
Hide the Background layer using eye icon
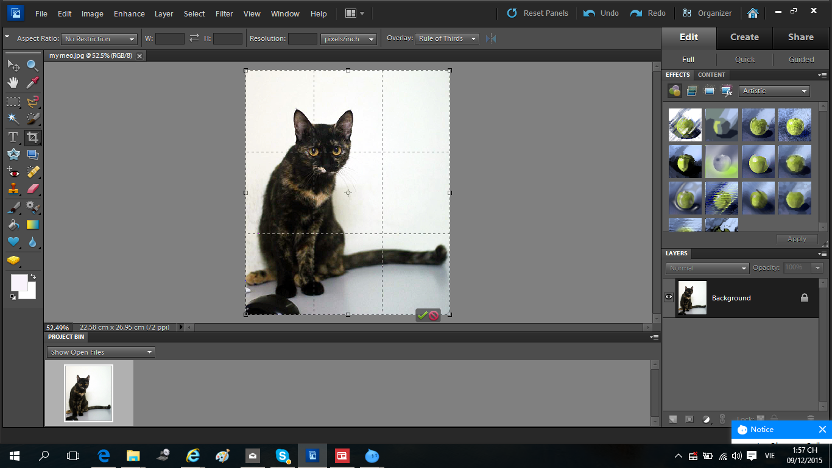point(669,297)
